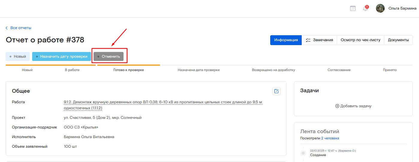Click the checklist icon on Замечания tab
This screenshot has height=162, width=419.
coord(308,40)
